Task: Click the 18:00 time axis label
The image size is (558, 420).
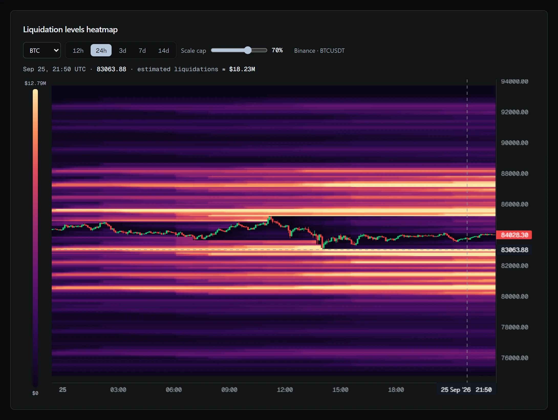Action: (x=396, y=390)
